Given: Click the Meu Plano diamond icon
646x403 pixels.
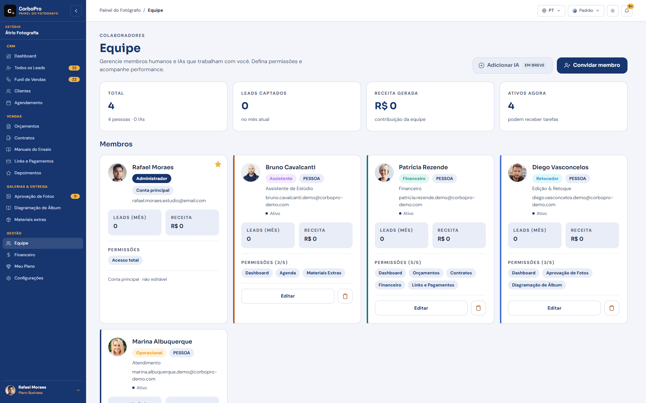Looking at the screenshot, I should point(9,266).
